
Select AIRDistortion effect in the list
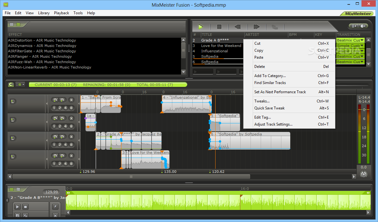tap(42, 40)
